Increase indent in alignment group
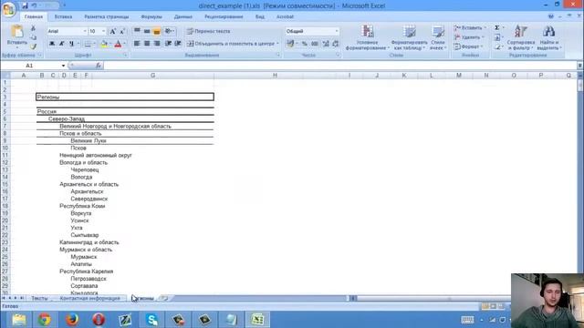Viewport: 584px width, 328px height. 178,44
